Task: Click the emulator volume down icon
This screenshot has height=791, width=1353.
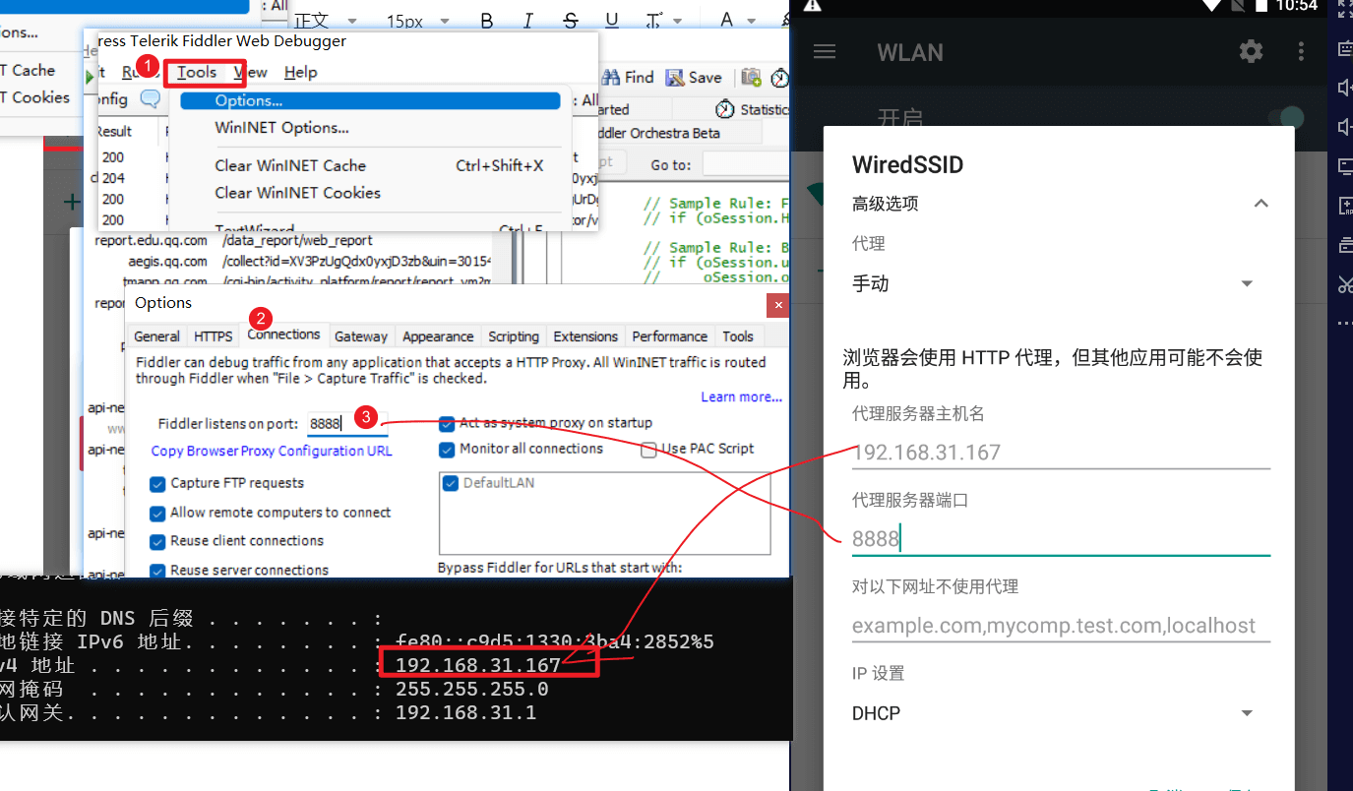Action: click(x=1344, y=127)
